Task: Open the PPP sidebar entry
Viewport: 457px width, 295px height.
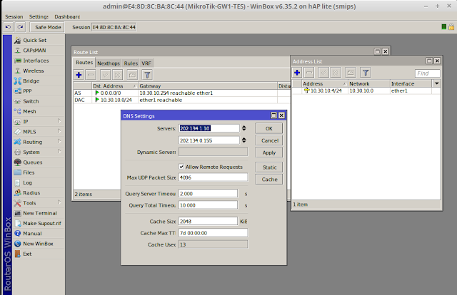Action: pyautogui.click(x=27, y=91)
